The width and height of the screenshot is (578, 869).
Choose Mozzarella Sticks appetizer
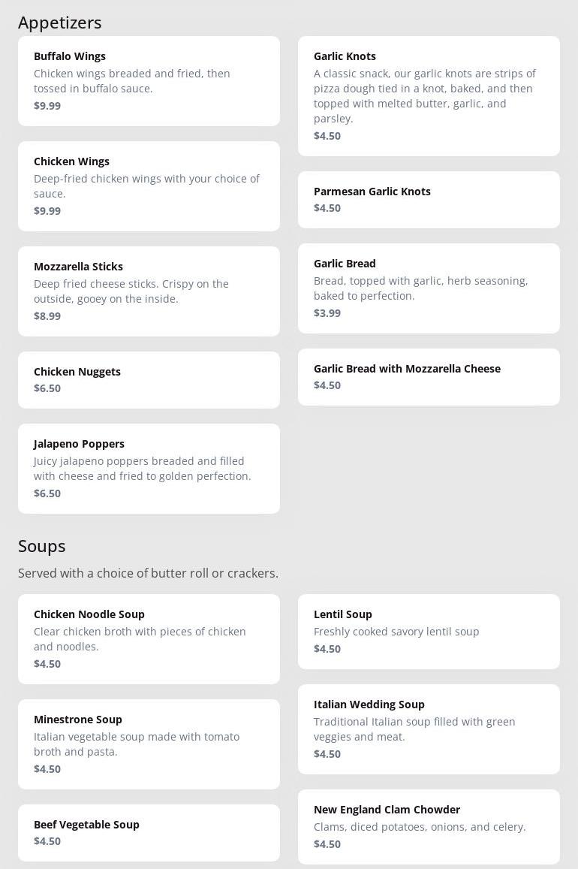[x=149, y=291]
